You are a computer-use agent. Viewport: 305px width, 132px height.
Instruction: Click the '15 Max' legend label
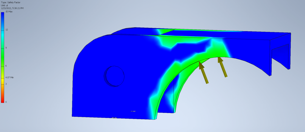pos(9,12)
